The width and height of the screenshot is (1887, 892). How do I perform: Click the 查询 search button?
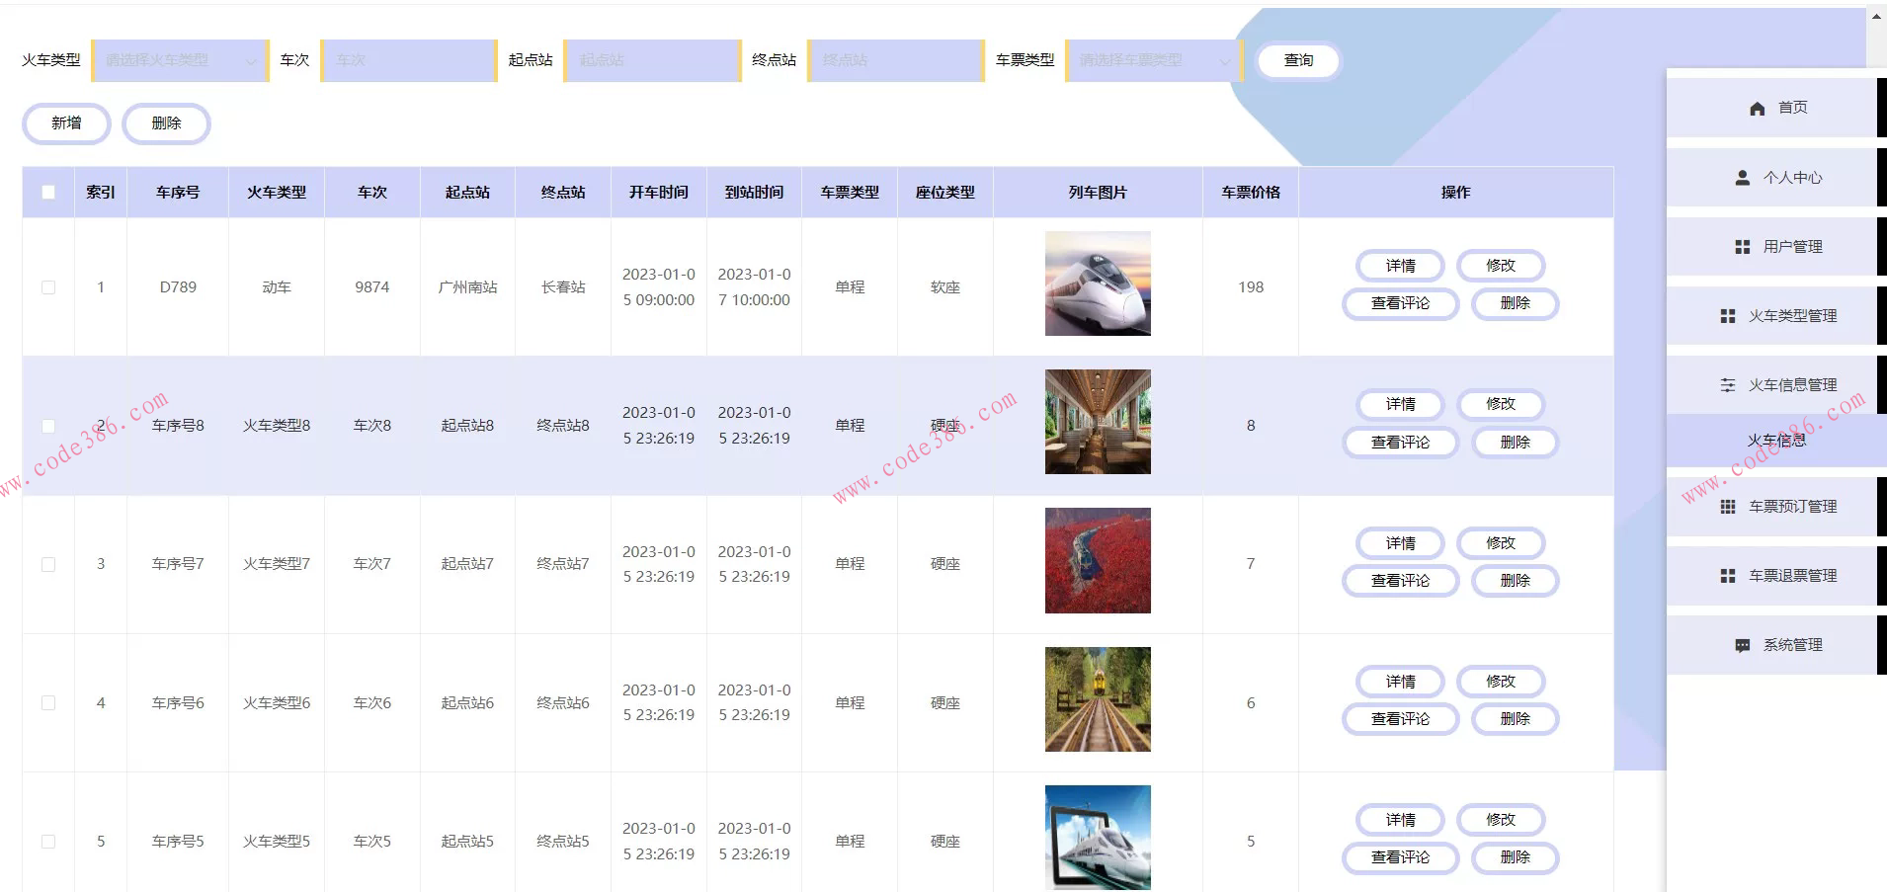coord(1297,60)
